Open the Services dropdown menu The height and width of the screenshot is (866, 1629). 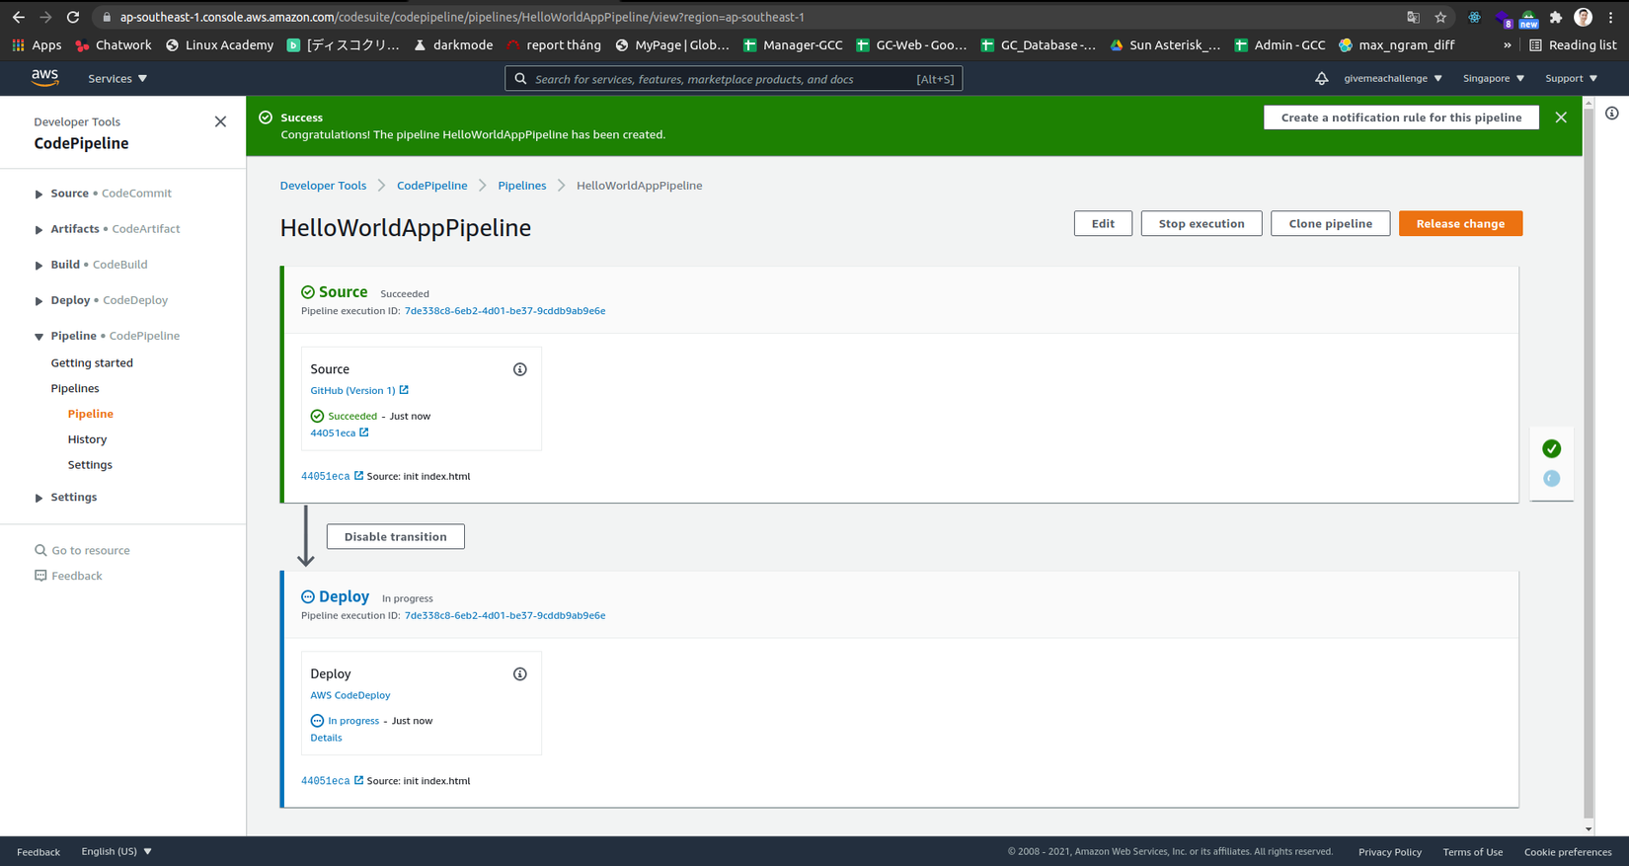117,78
